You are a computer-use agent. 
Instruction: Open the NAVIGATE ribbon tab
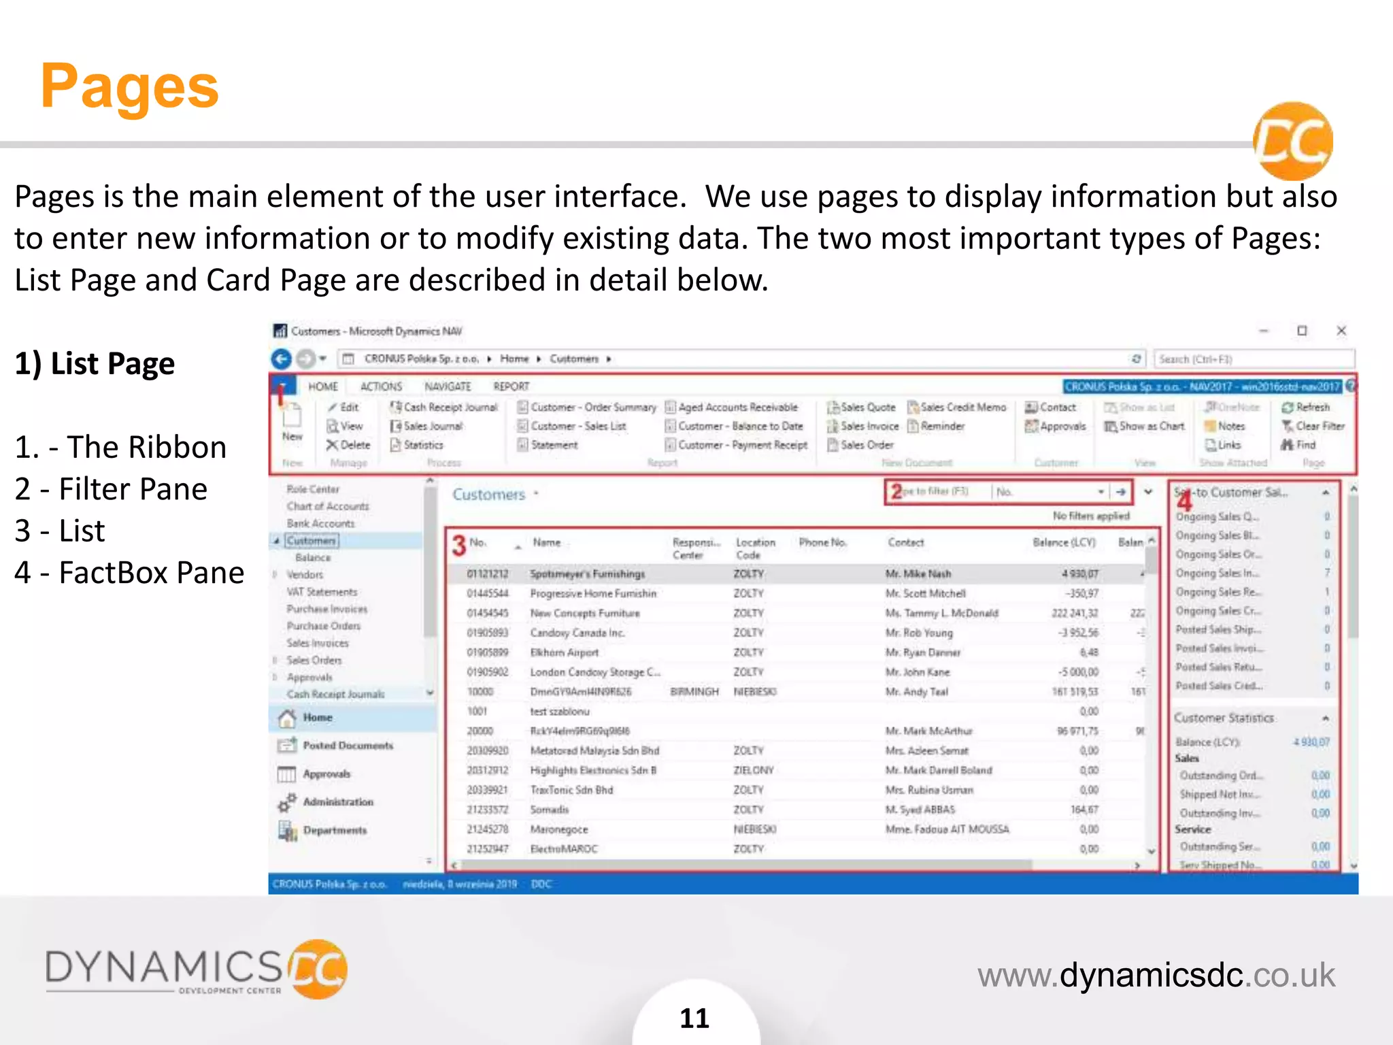coord(448,386)
